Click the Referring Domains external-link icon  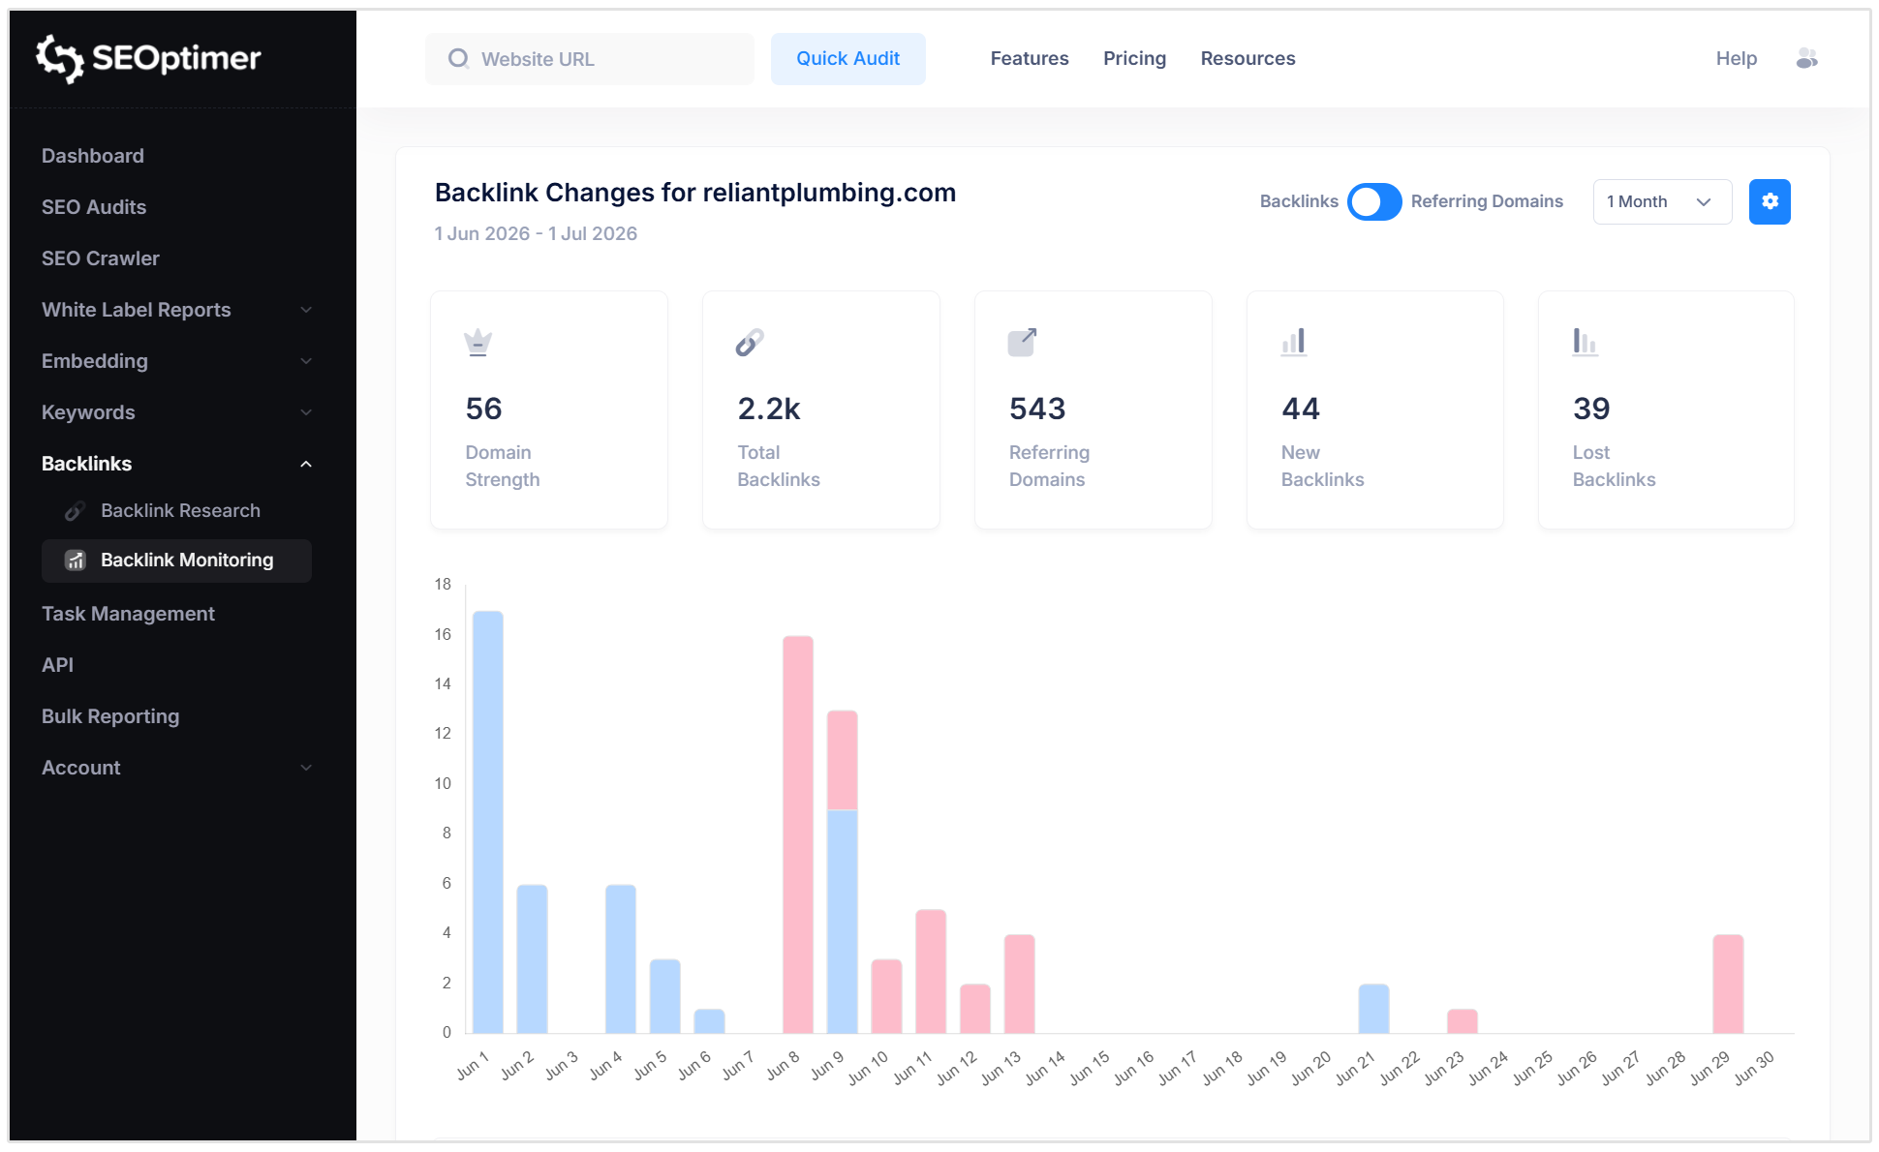(x=1022, y=343)
